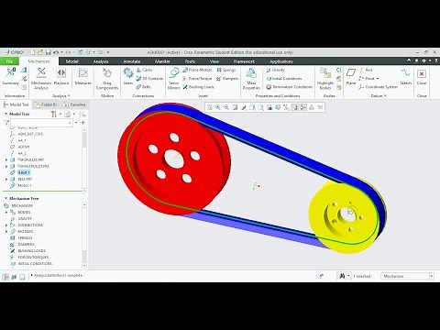Screen dimensions: 440x330
Task: Switch to the Annotate ribbon tab
Action: pos(132,61)
